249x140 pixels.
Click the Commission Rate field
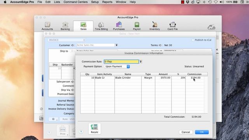(121, 61)
